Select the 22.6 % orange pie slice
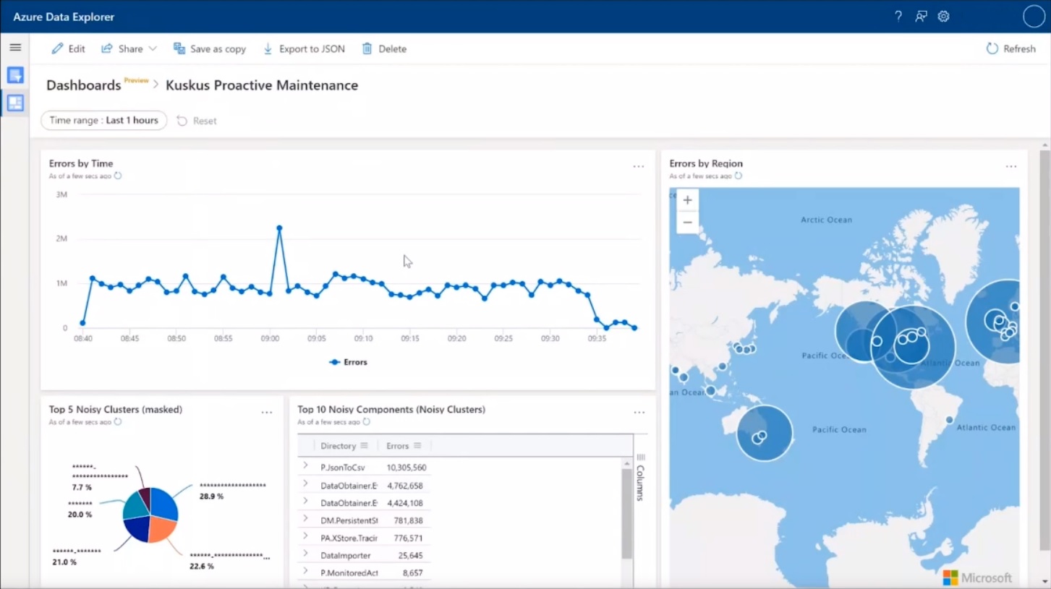Viewport: 1051px width, 589px height. pyautogui.click(x=162, y=528)
